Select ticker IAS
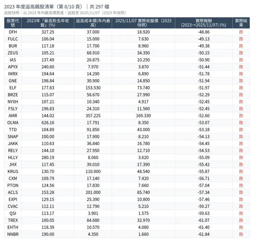This screenshot has height=242, width=254. [13, 60]
